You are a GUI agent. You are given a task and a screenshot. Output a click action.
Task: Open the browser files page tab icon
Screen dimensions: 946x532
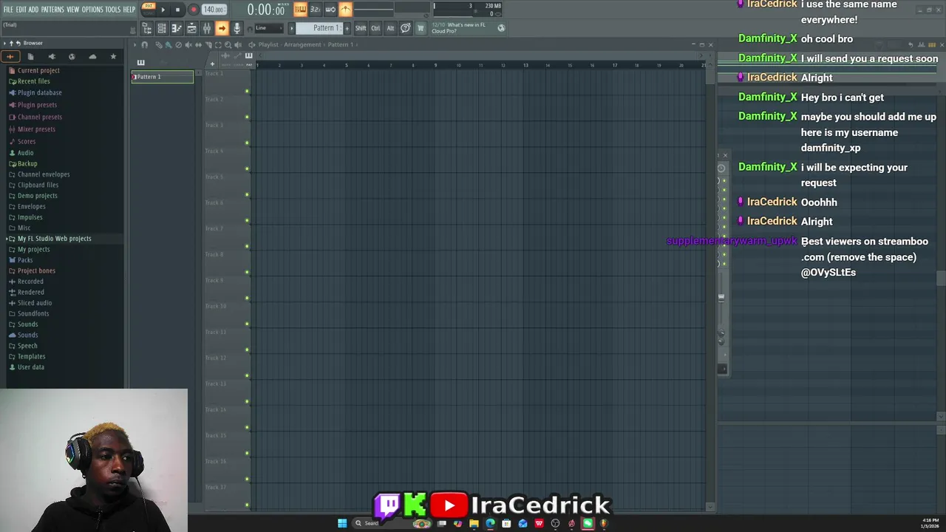(30, 57)
